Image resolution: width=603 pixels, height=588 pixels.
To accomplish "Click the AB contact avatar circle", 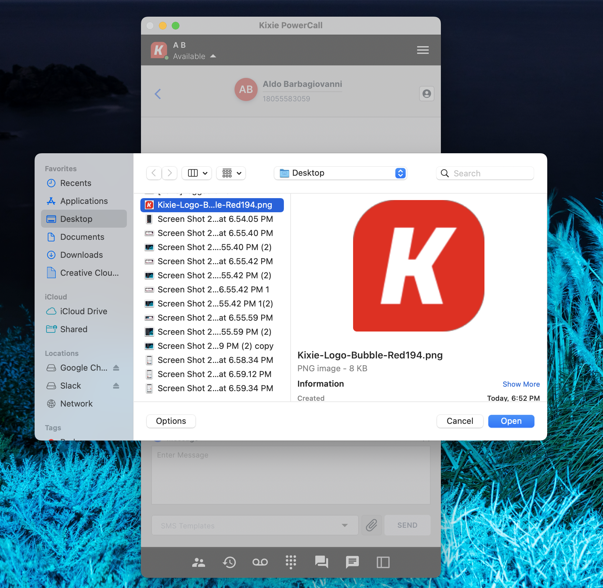I will [246, 89].
